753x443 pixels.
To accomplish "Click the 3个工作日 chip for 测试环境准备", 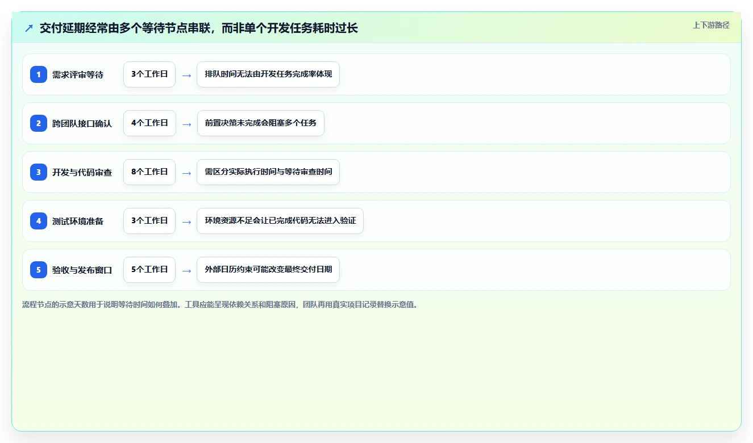I will pyautogui.click(x=149, y=221).
